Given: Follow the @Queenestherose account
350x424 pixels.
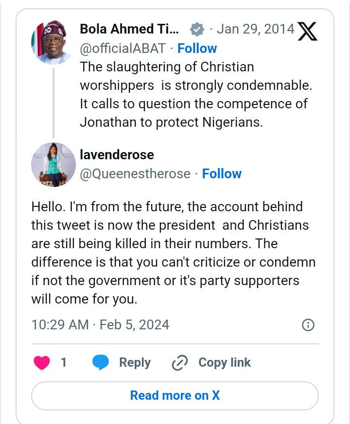Looking at the screenshot, I should 222,174.
